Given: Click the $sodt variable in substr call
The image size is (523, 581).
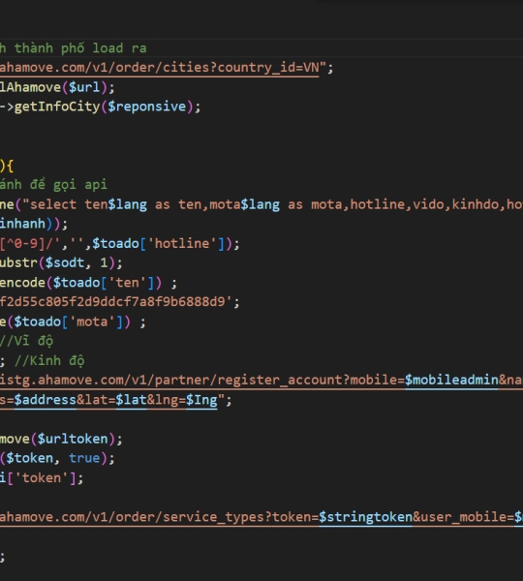Looking at the screenshot, I should click(65, 263).
